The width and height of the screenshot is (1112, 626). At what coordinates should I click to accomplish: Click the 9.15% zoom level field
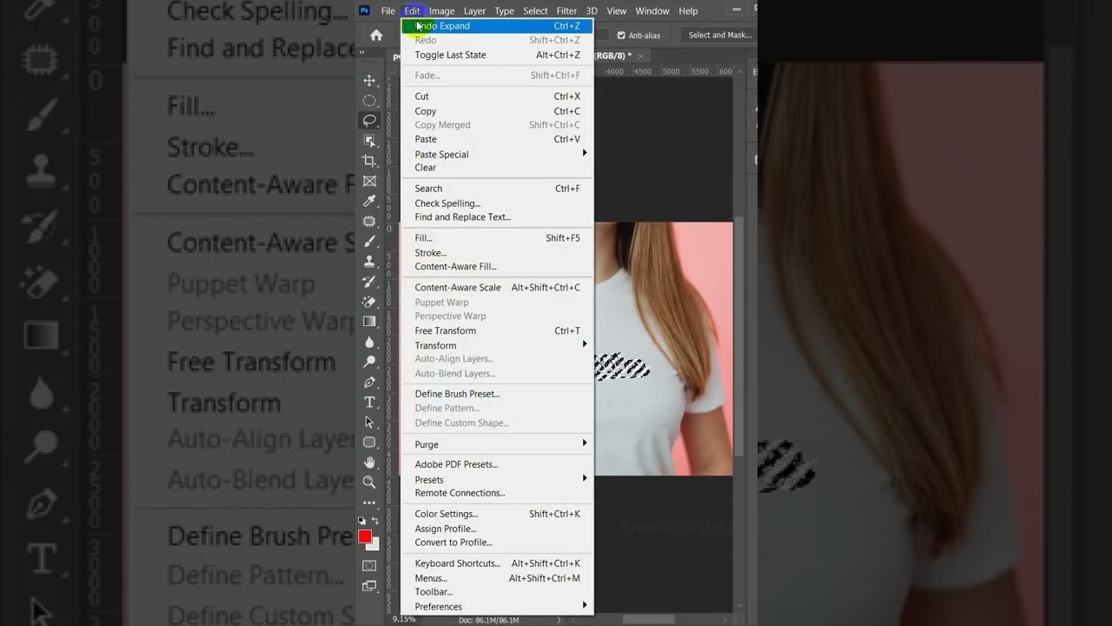point(404,619)
